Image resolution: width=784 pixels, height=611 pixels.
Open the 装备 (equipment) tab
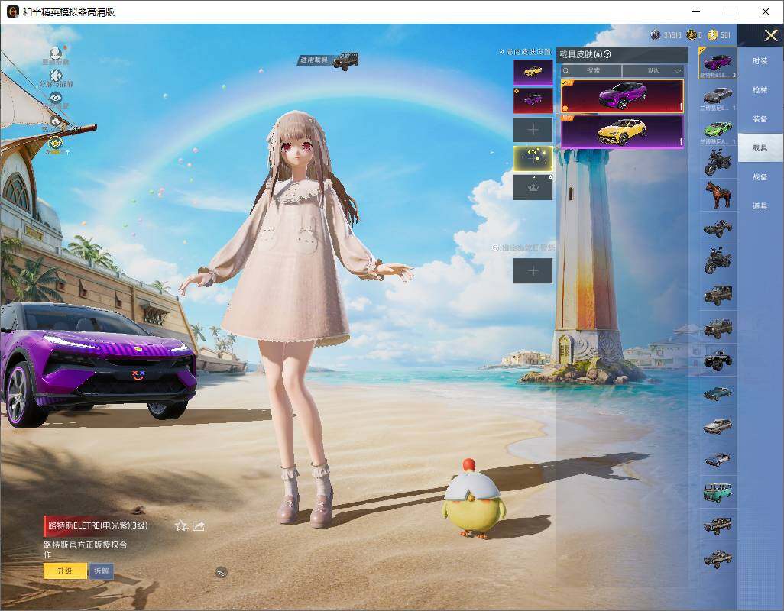760,119
